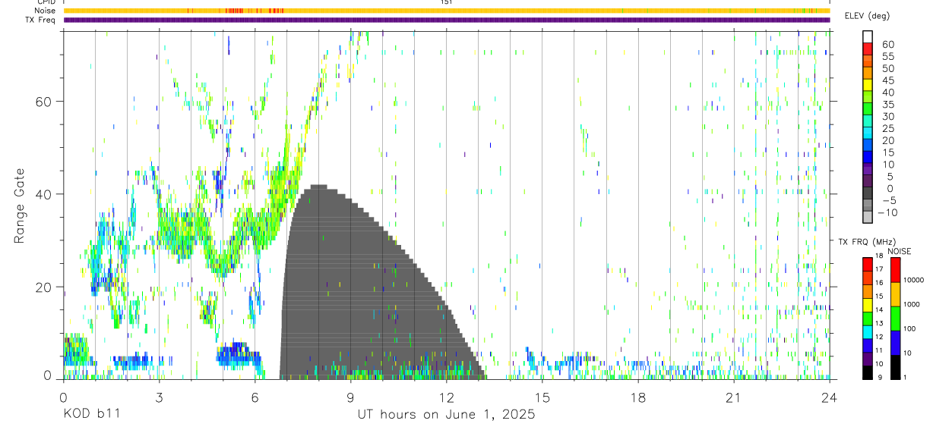Click the 'Noise' row label at top
The height and width of the screenshot is (430, 933).
pos(45,11)
